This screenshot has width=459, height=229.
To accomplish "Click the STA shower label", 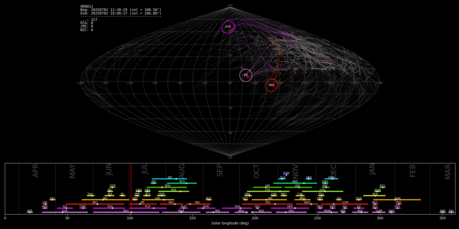I will coord(267,203).
